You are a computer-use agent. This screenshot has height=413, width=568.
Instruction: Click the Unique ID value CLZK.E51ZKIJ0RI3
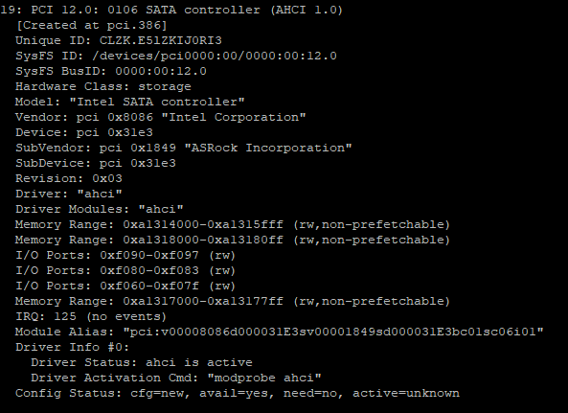(x=161, y=40)
